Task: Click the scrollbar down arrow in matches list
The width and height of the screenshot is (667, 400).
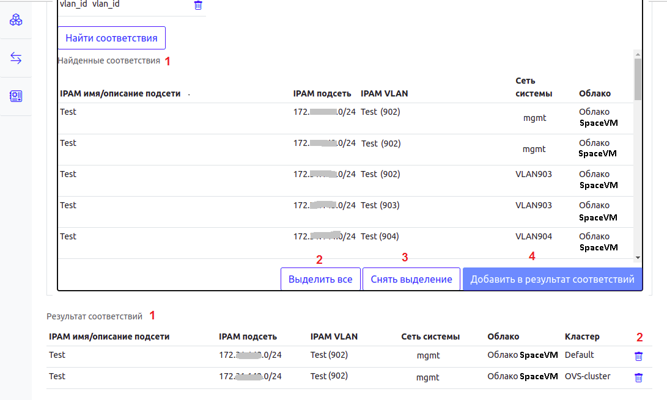Action: (638, 258)
